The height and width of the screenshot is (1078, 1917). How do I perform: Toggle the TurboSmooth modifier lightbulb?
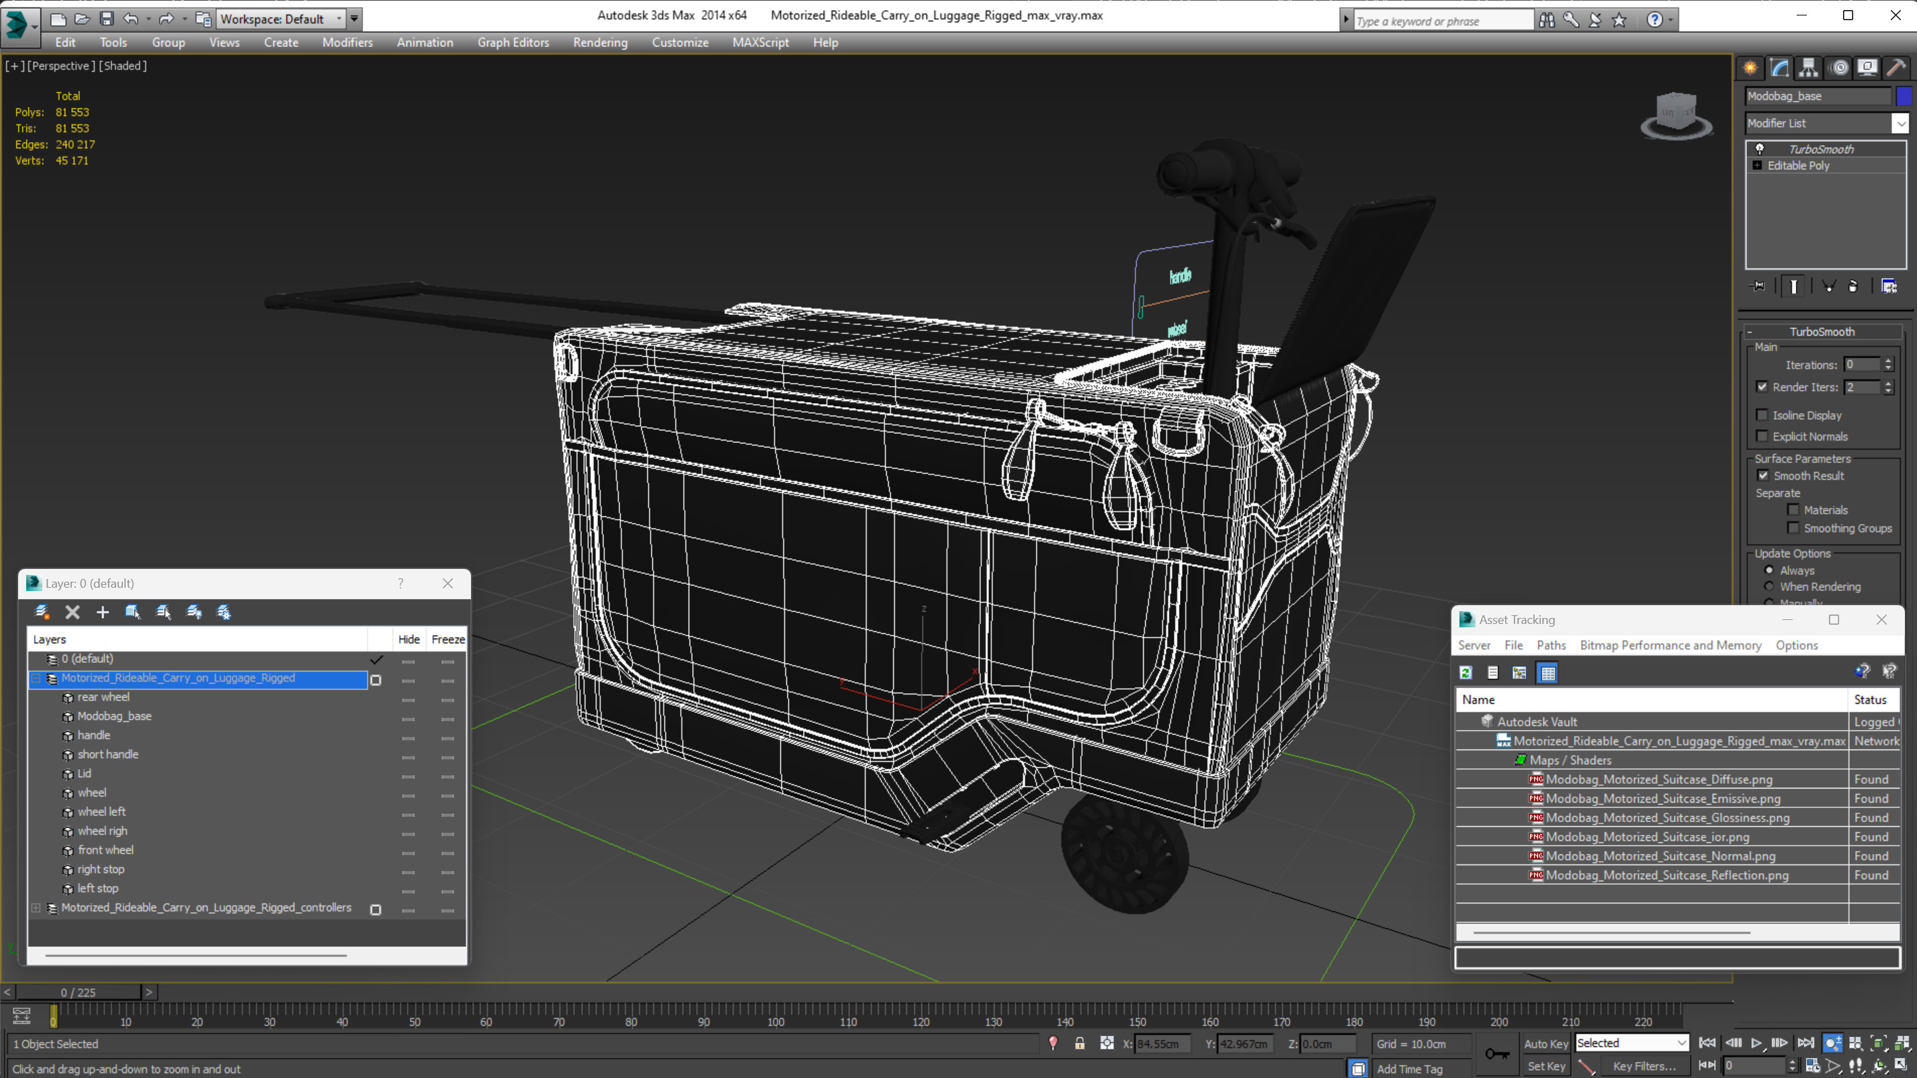click(x=1760, y=149)
